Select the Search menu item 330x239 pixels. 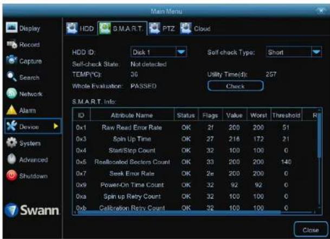point(29,78)
